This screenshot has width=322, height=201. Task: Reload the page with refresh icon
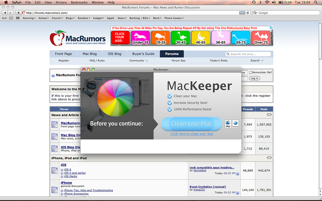(248, 13)
